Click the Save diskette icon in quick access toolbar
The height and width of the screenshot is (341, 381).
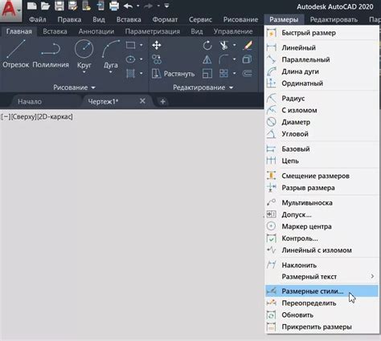(x=59, y=6)
